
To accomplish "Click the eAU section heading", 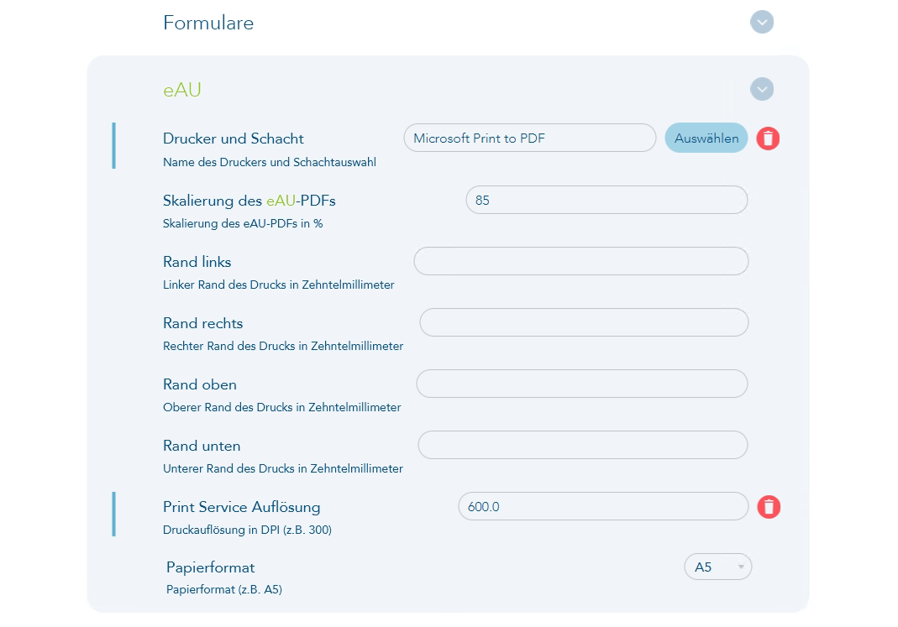I will (x=182, y=90).
